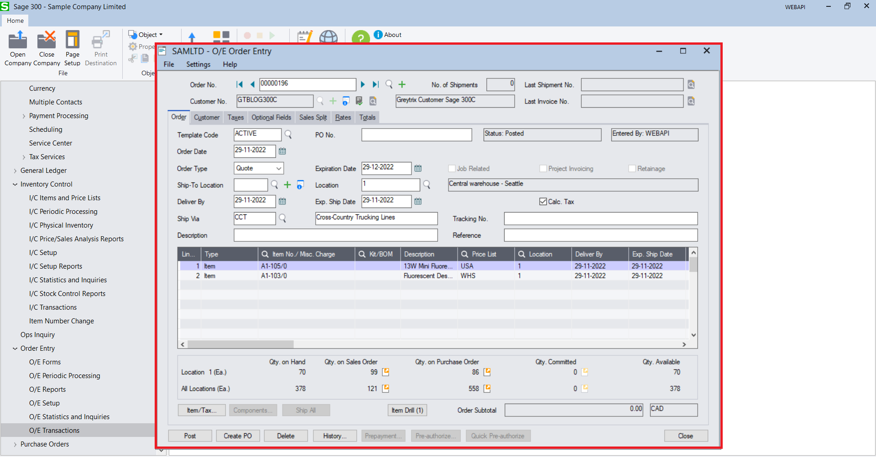
Task: Open File menu in Order Entry
Action: [169, 64]
